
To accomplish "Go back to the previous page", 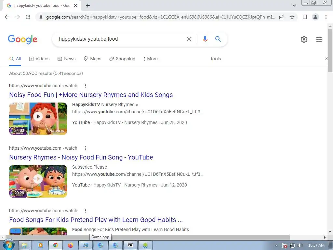I will click(7, 17).
